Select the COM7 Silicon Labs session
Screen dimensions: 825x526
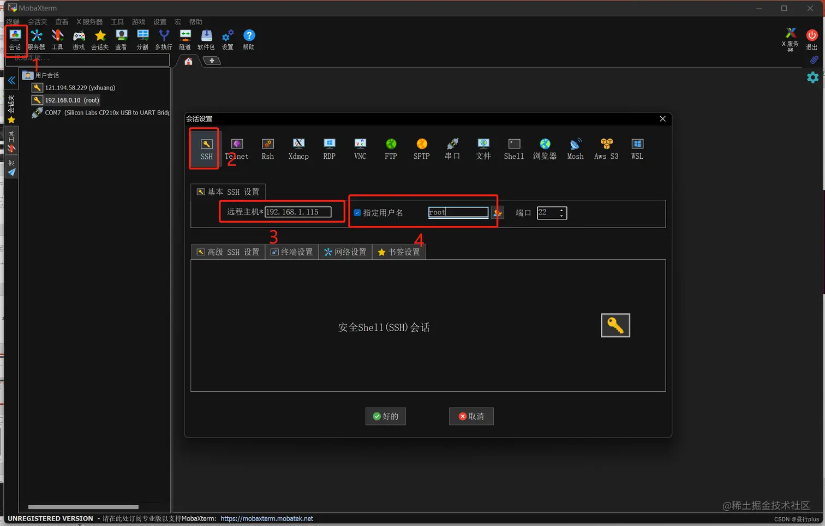101,113
